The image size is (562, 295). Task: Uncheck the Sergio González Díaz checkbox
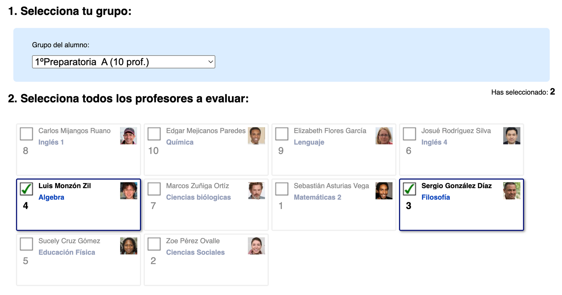(409, 189)
